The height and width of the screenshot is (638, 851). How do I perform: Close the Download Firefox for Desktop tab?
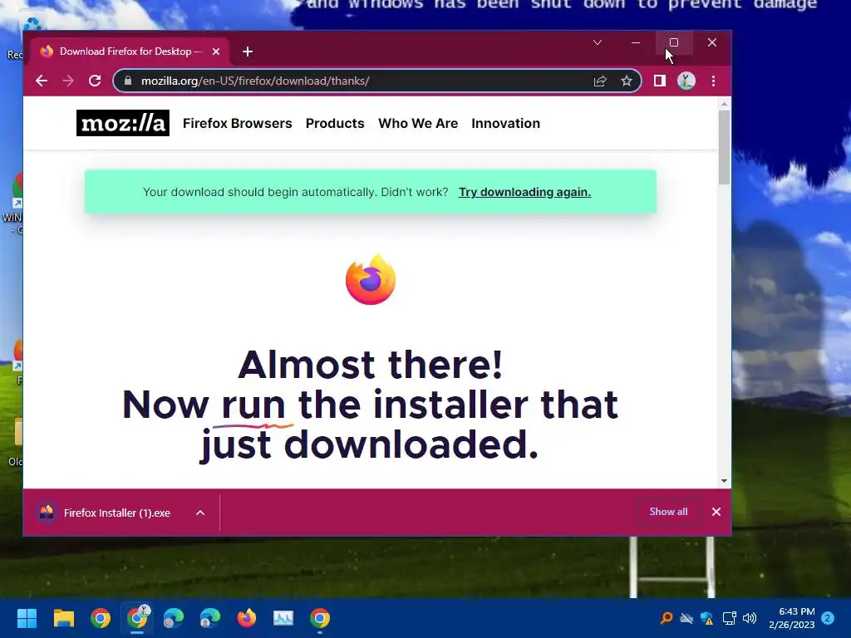[x=216, y=52]
